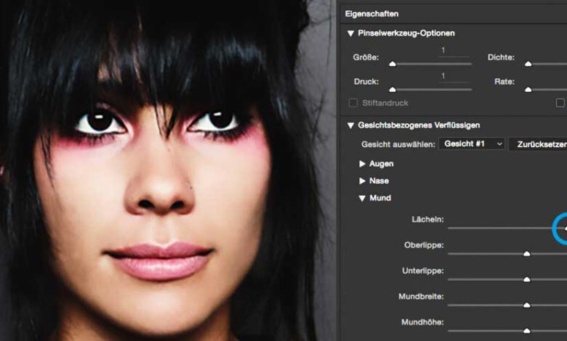Open the Gesicht auswählen dropdown
The height and width of the screenshot is (341, 567).
coord(472,144)
